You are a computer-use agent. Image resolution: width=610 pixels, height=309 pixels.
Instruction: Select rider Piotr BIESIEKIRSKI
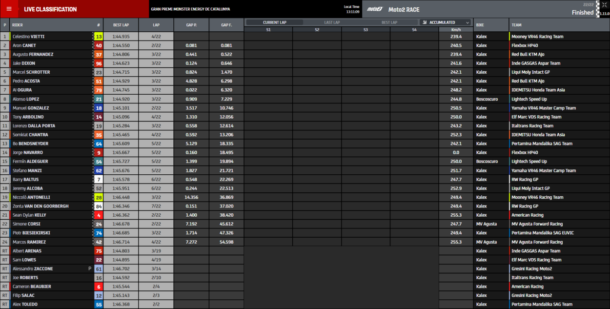pyautogui.click(x=32, y=233)
